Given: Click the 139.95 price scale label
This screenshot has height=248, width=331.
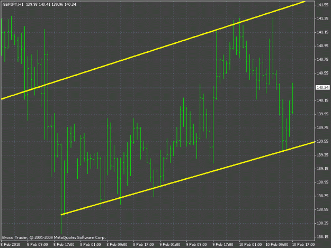Looking at the screenshot, I should [323, 114].
